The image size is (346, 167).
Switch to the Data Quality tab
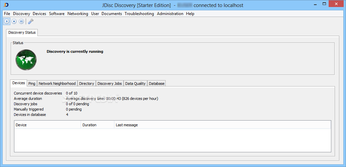coord(135,83)
